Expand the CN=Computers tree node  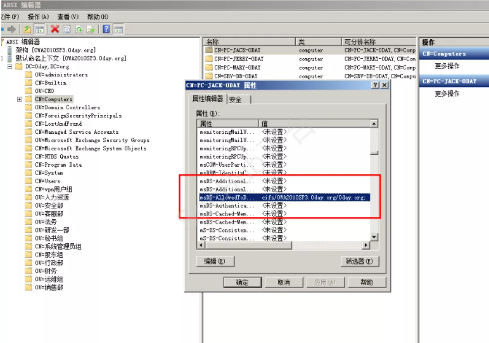click(x=20, y=99)
